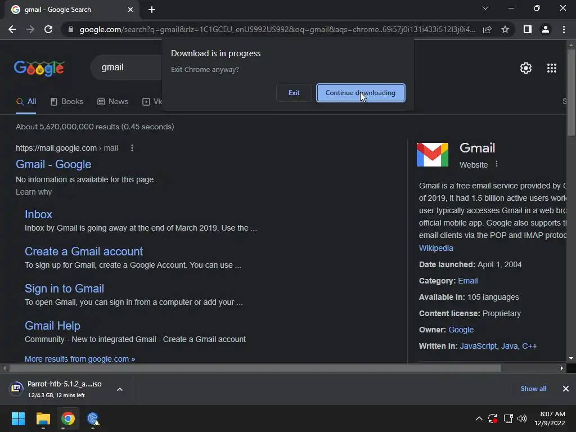Switch to the Books search tab
This screenshot has height=432, width=576.
(x=67, y=102)
